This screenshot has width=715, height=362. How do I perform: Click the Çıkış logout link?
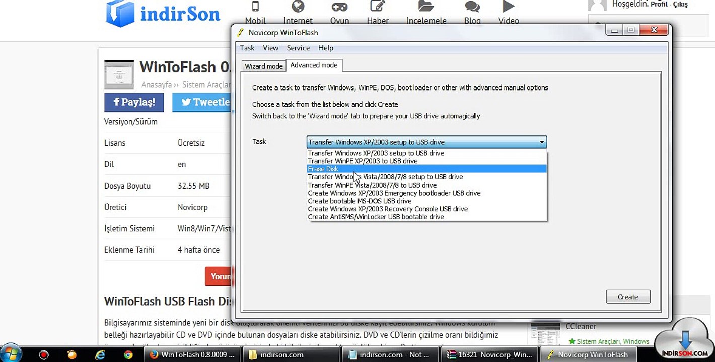pyautogui.click(x=680, y=4)
